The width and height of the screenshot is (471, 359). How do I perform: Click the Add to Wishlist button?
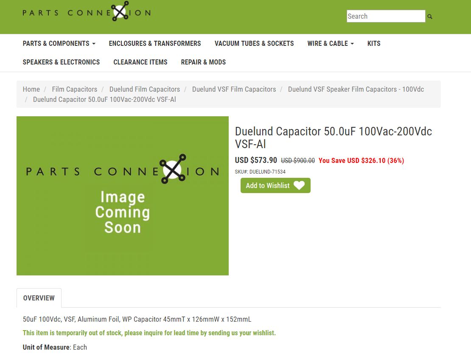(x=275, y=185)
